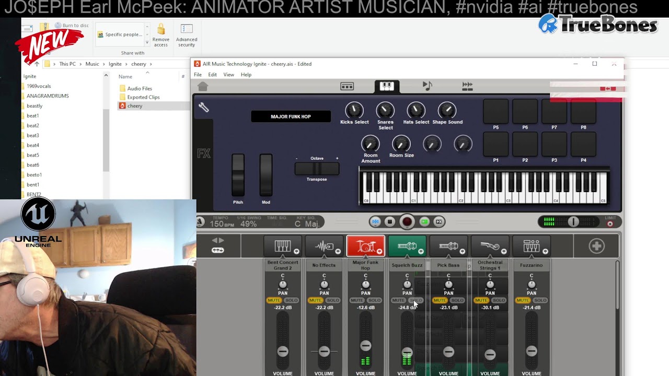
Task: Toggle Mute on the No Effects track
Action: (315, 300)
